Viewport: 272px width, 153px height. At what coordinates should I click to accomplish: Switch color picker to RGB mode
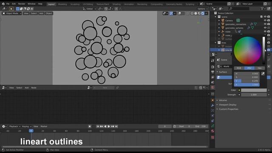[239, 68]
